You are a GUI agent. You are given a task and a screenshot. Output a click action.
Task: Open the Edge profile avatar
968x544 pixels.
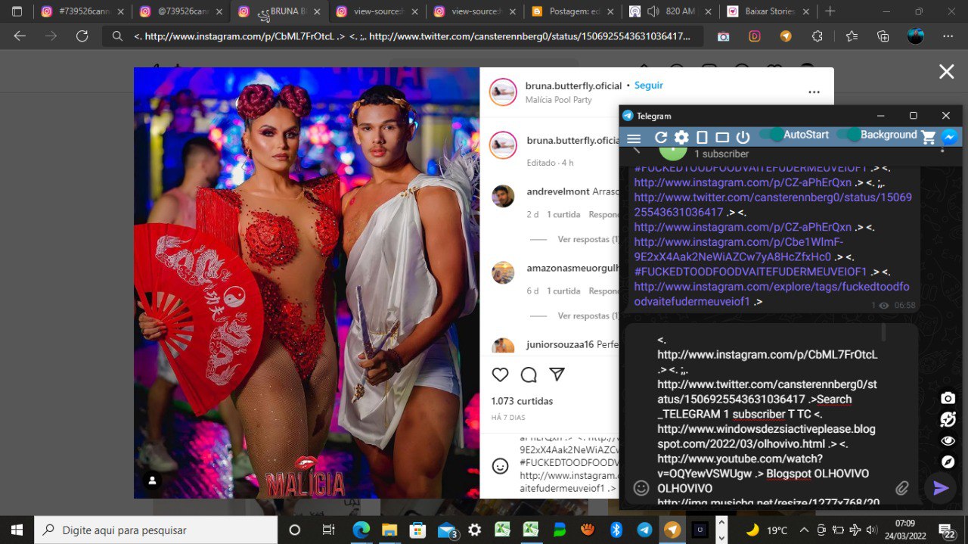click(916, 36)
